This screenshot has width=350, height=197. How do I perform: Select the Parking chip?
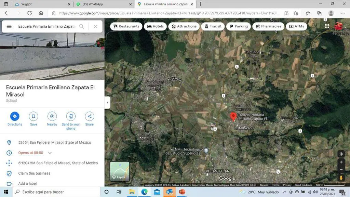click(x=239, y=26)
